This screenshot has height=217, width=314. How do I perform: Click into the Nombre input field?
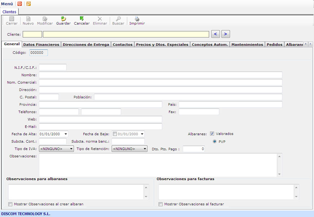[160, 75]
